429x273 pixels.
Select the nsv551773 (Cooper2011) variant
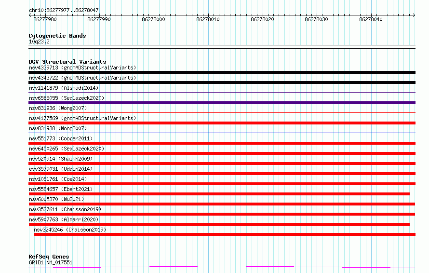pos(61,138)
